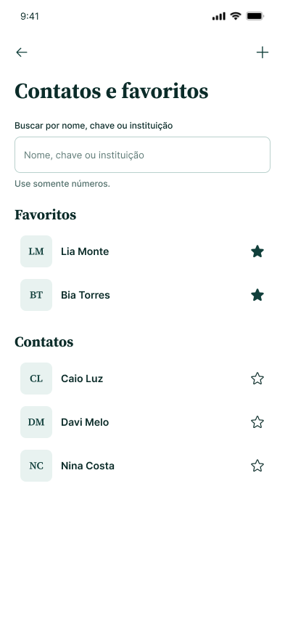Add a new contact with plus icon
The height and width of the screenshot is (619, 285).
pyautogui.click(x=262, y=52)
